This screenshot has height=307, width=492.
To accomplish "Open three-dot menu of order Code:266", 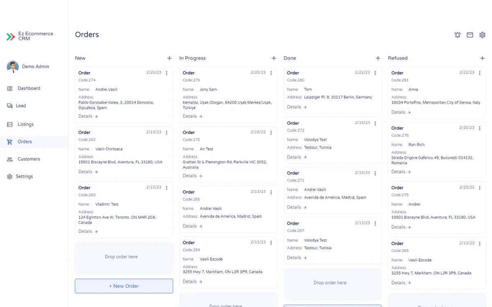I will tap(271, 192).
